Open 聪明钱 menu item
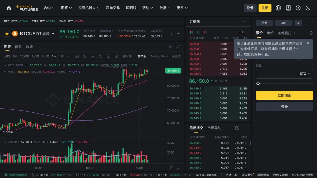This screenshot has width=317, height=178. click(131, 8)
